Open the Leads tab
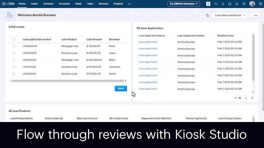Viewport: 264px width, 148px height. 34,4
